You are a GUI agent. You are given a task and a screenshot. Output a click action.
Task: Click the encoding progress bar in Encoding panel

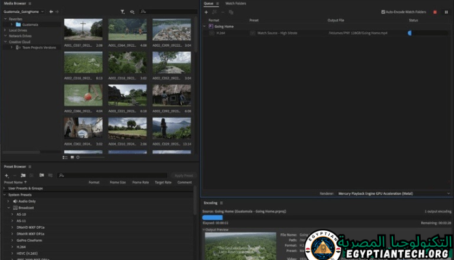coord(327,217)
